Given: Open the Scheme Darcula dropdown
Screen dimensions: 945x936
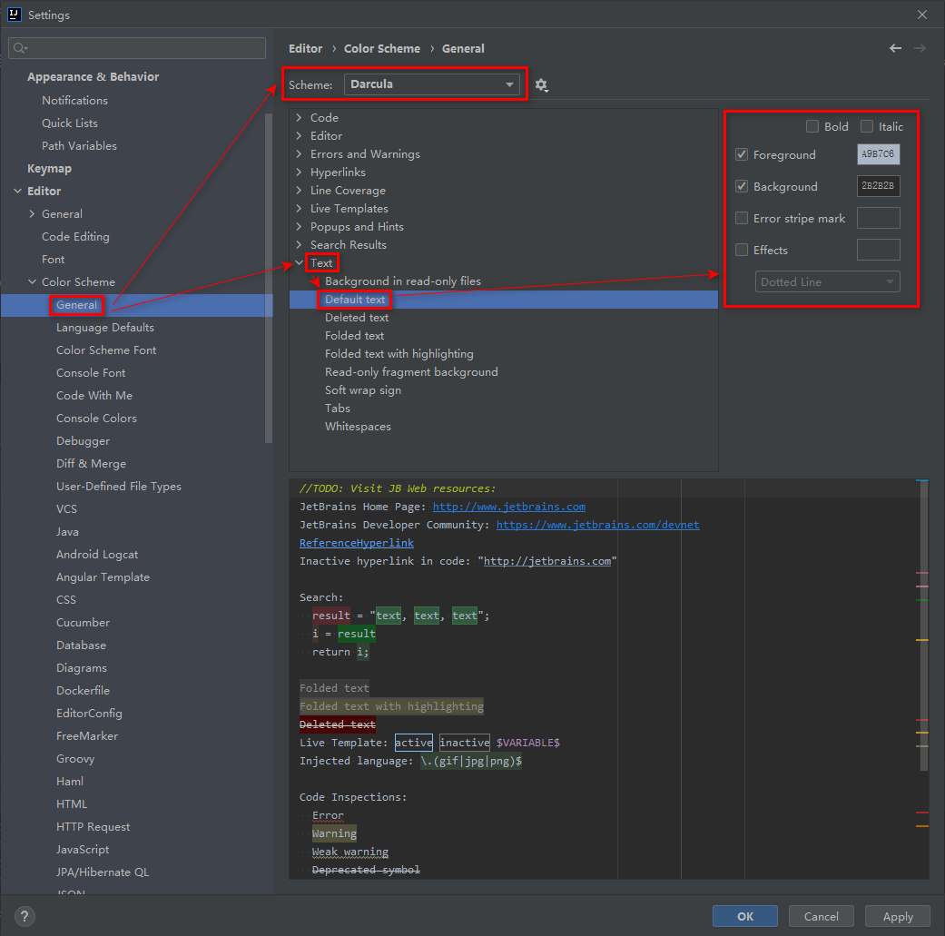Looking at the screenshot, I should coord(431,84).
